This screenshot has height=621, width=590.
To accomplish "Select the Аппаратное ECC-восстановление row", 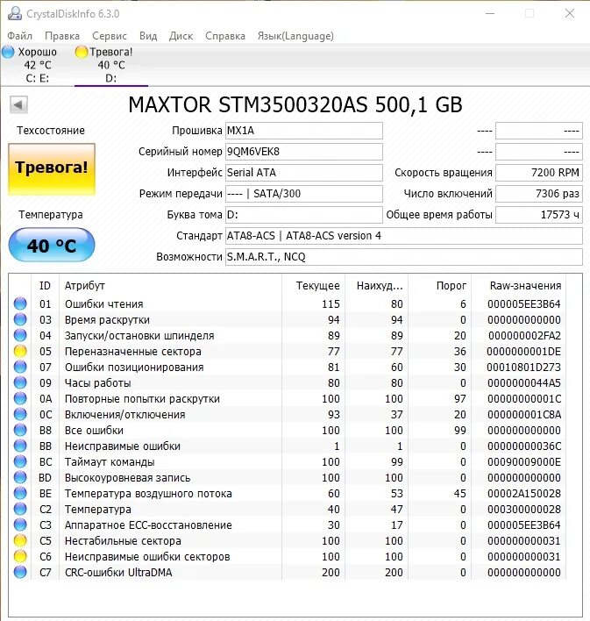I will click(287, 525).
